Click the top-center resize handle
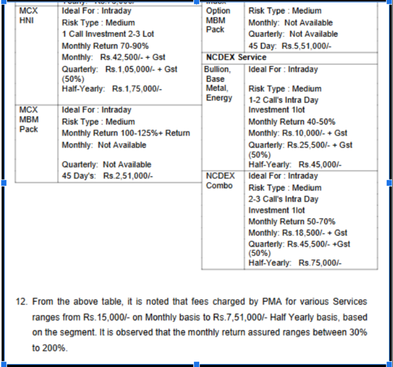The width and height of the screenshot is (393, 367). (x=196, y=2)
